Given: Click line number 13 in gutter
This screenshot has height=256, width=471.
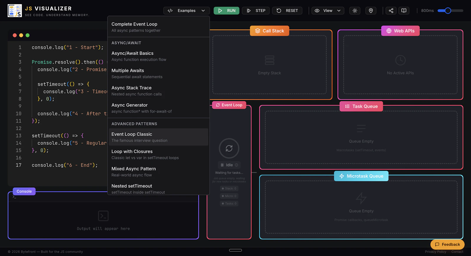Looking at the screenshot, I should pyautogui.click(x=19, y=136).
